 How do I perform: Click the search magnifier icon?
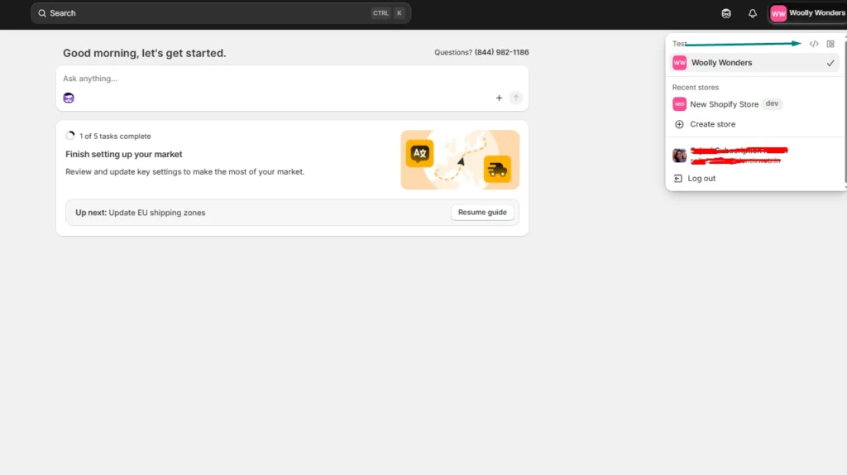pyautogui.click(x=42, y=13)
